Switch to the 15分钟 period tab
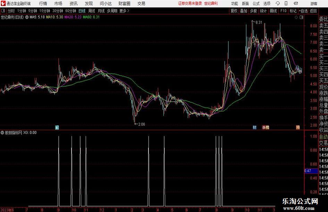Image resolution: width=328 pixels, height=212 pixels. coord(44,11)
